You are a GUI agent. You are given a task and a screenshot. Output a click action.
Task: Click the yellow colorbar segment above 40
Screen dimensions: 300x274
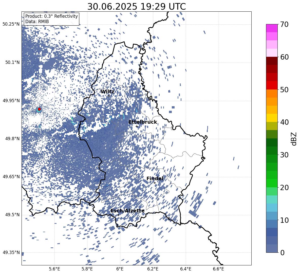[x=272, y=118]
